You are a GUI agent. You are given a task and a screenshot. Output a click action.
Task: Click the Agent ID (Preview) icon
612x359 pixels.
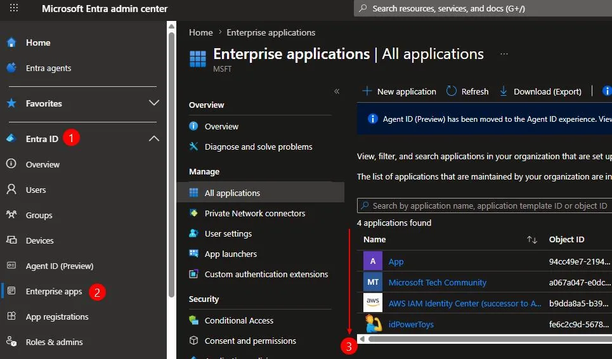pyautogui.click(x=11, y=265)
